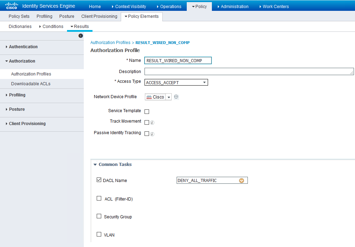
Task: Collapse the left sidebar arrow icon
Action: 81,36
